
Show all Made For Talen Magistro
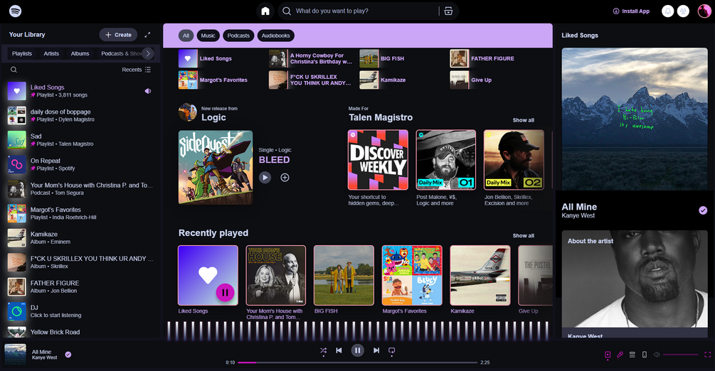click(523, 120)
